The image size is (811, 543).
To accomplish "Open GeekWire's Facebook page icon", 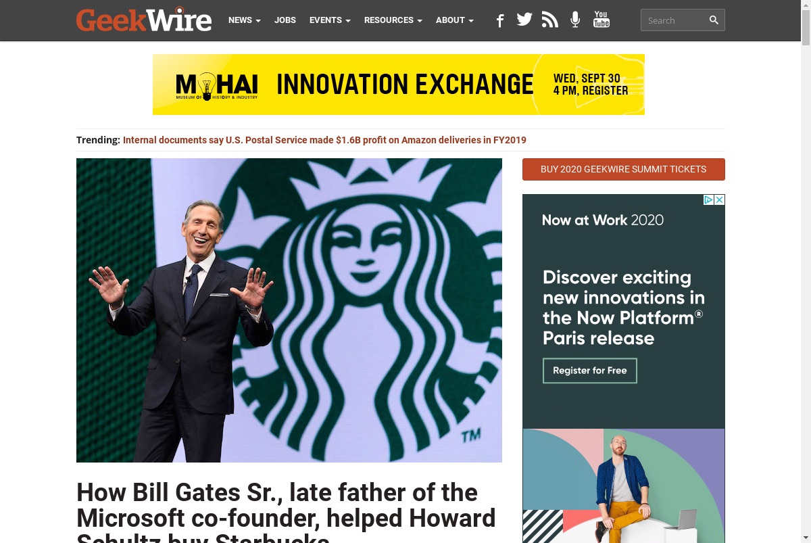I will point(500,20).
